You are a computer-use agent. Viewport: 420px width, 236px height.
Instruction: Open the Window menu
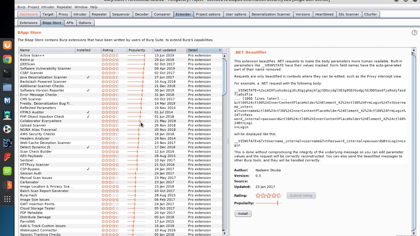81,7
